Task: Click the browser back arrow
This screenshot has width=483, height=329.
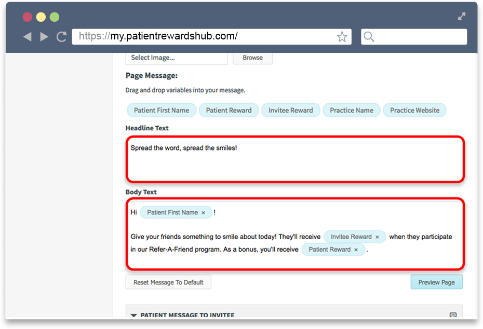Action: [x=28, y=37]
